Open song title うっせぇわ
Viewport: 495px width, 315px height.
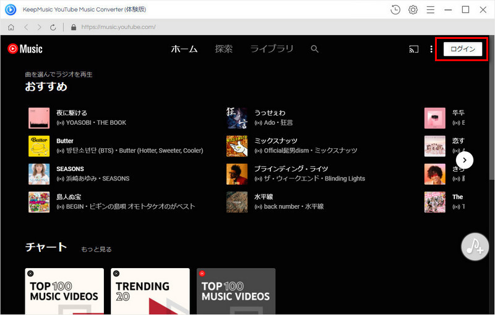tap(270, 113)
